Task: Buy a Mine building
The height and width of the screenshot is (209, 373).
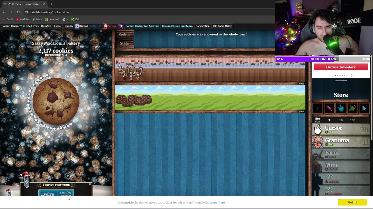Action: coord(341,167)
